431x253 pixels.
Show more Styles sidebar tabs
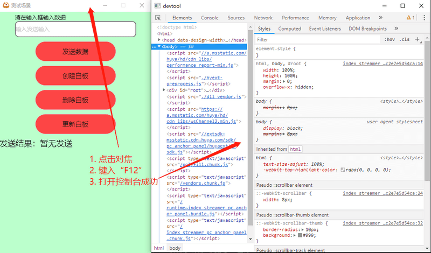point(396,29)
